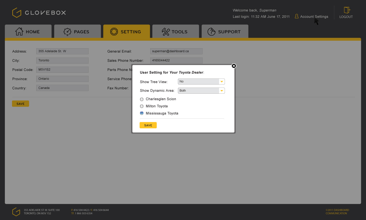Click the 'Show Tree View:' label

tap(154, 82)
